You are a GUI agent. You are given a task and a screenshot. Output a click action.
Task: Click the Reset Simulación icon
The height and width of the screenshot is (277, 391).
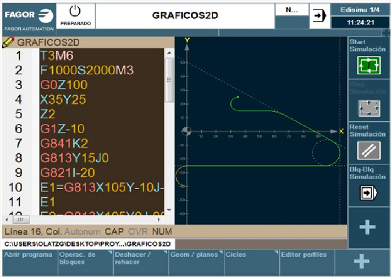369,151
